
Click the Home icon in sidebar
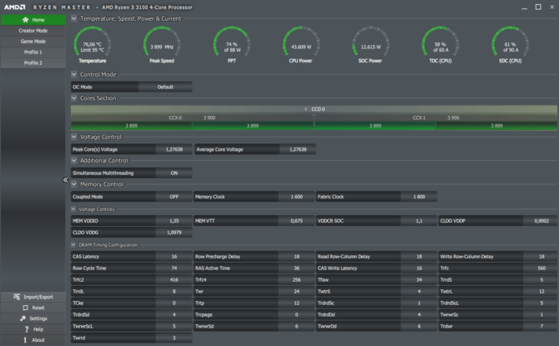(23, 19)
